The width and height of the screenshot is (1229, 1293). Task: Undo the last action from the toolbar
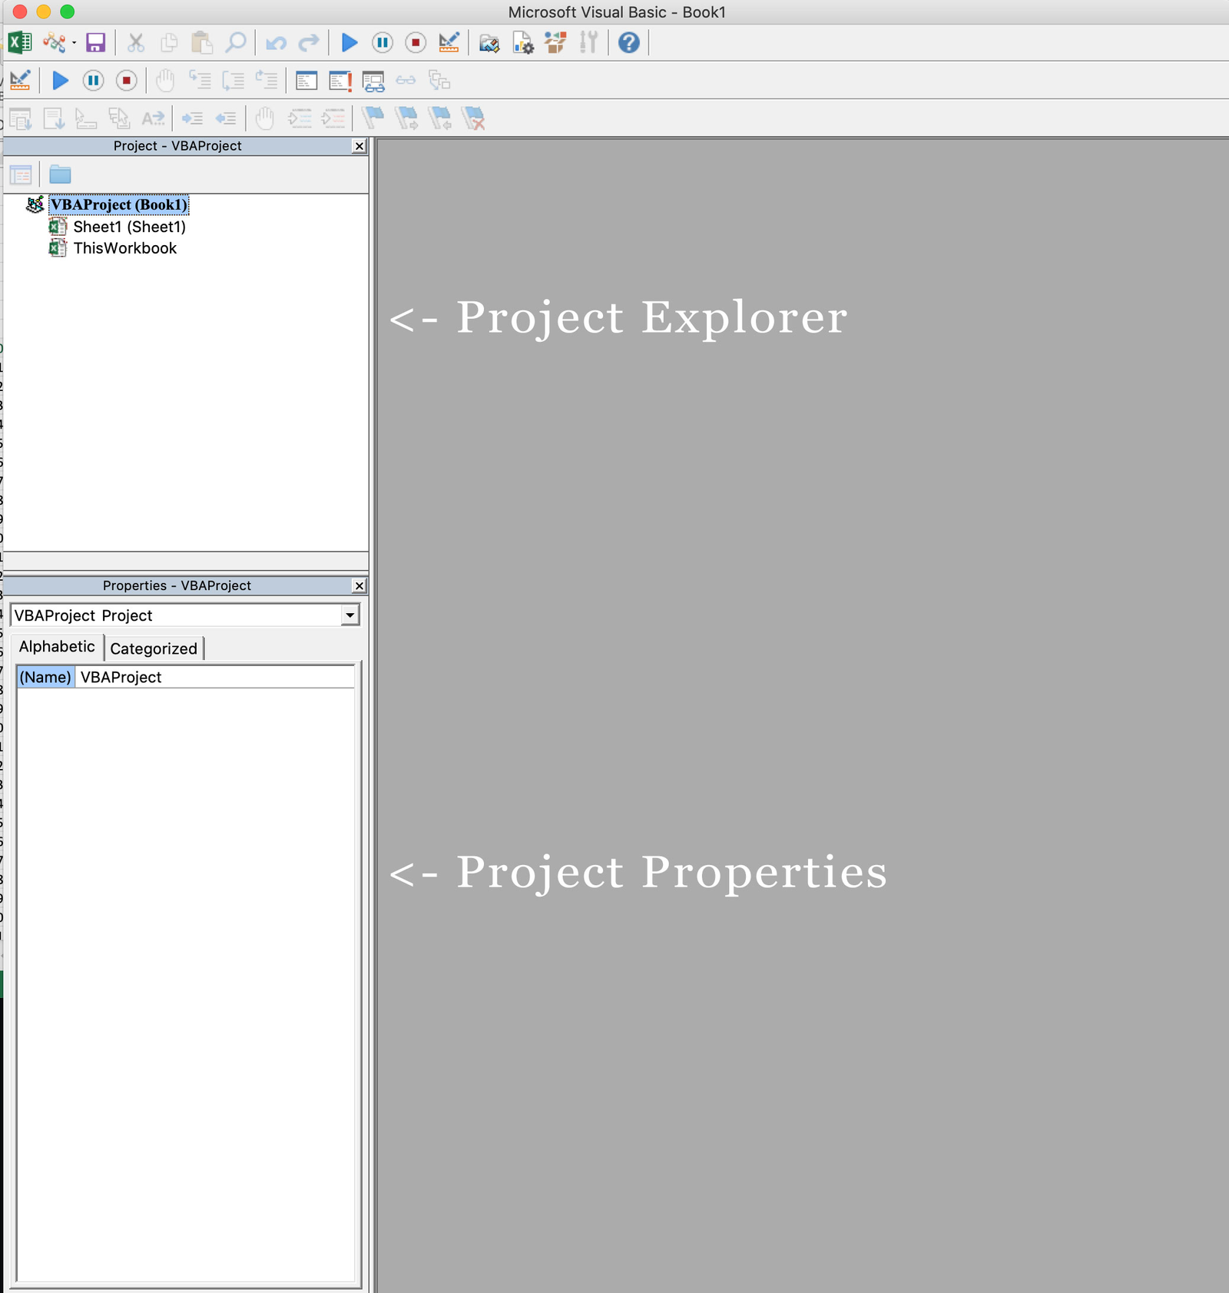coord(277,43)
